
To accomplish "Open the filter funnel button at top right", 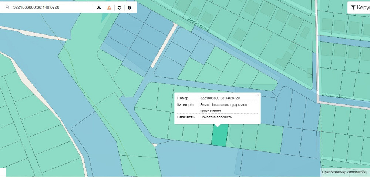I will 359,7.
